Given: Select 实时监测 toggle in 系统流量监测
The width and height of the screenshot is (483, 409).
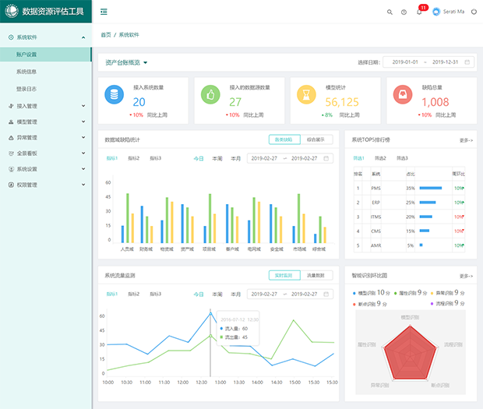Looking at the screenshot, I should [x=284, y=275].
